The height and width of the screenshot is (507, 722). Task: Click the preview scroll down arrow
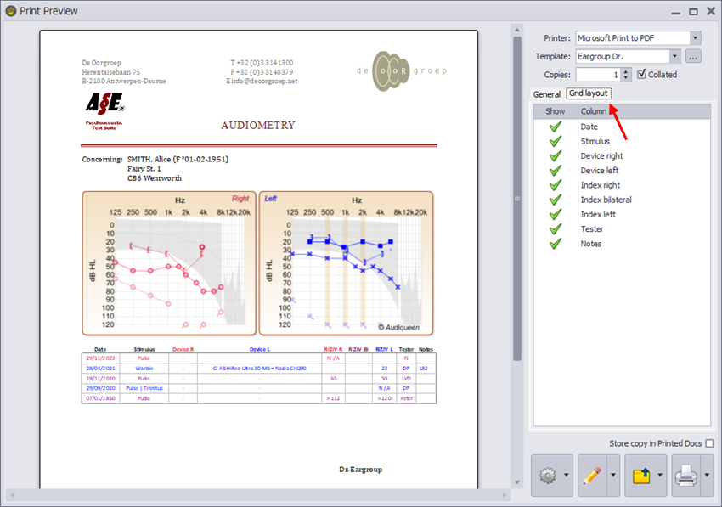point(517,482)
